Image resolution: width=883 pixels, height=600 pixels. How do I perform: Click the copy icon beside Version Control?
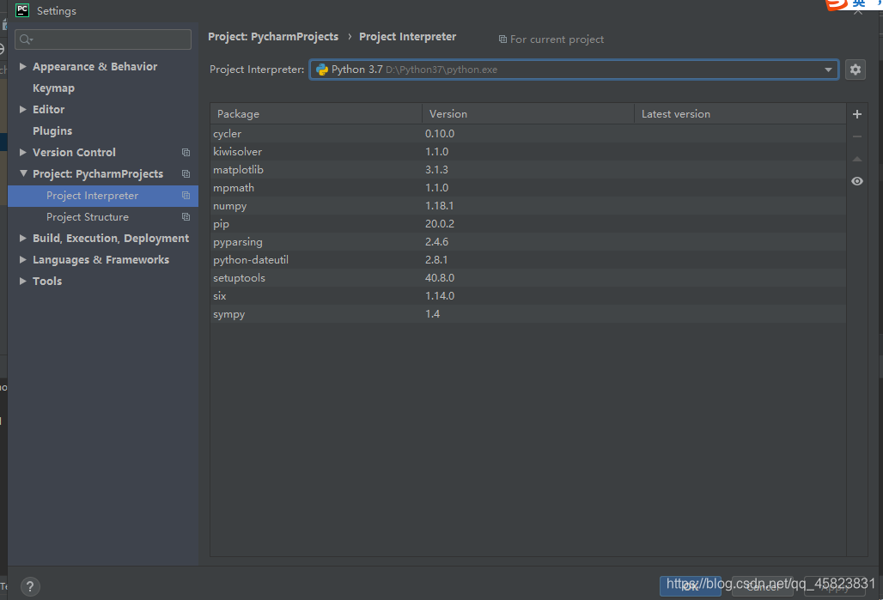(x=186, y=153)
